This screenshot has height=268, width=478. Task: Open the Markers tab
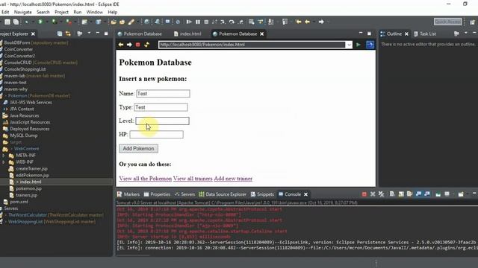point(128,194)
